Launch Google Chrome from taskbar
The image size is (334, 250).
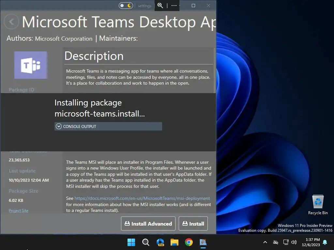pyautogui.click(x=189, y=242)
